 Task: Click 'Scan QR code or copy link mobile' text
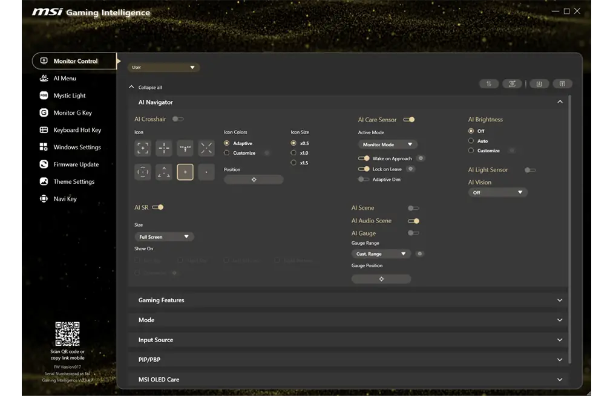[67, 355]
